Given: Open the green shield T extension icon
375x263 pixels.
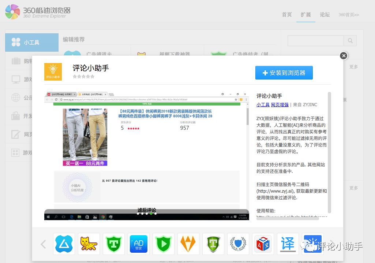Looking at the screenshot, I should pyautogui.click(x=114, y=244).
